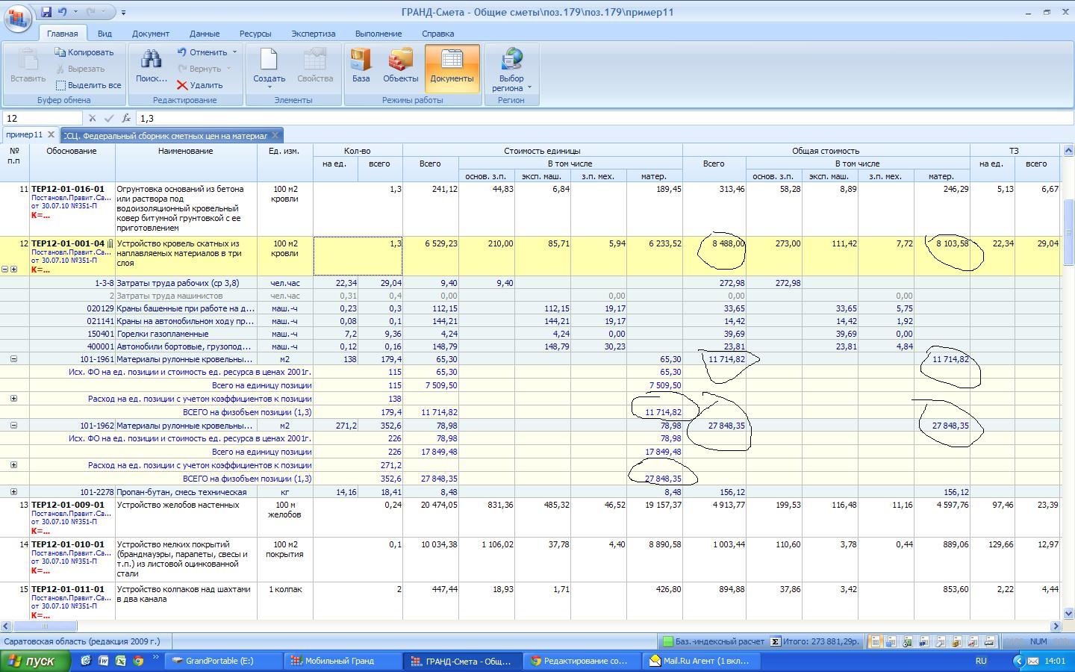Click the green Баз.-индексный расчет indicator
This screenshot has width=1075, height=672.
(x=668, y=641)
